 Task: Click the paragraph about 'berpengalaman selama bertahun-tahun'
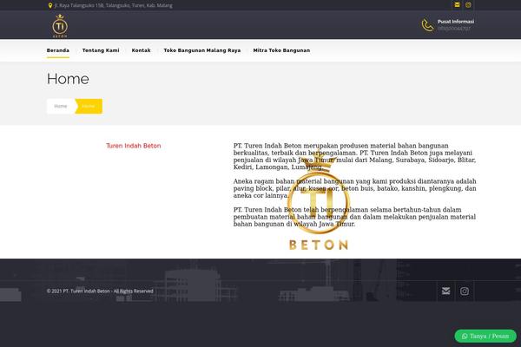point(354,217)
